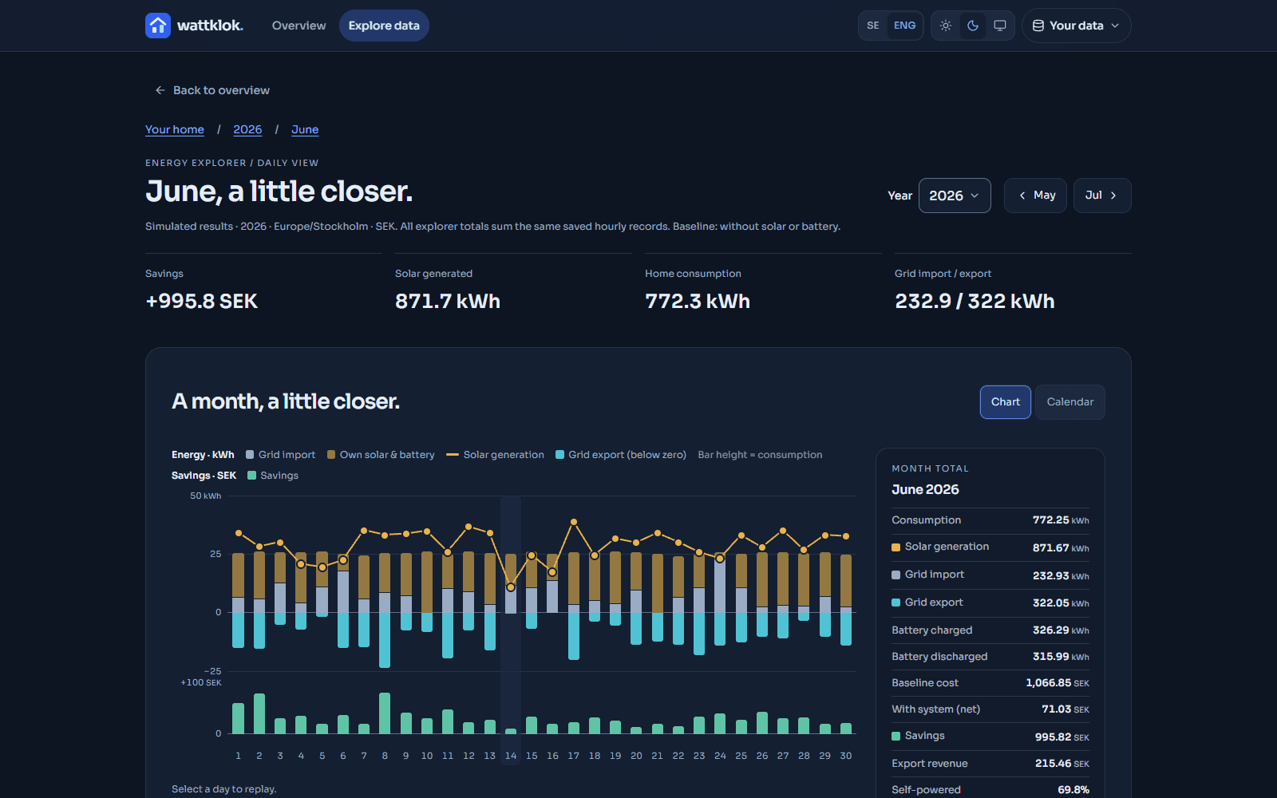Show the Chart view
The height and width of the screenshot is (798, 1277).
[x=1006, y=402]
